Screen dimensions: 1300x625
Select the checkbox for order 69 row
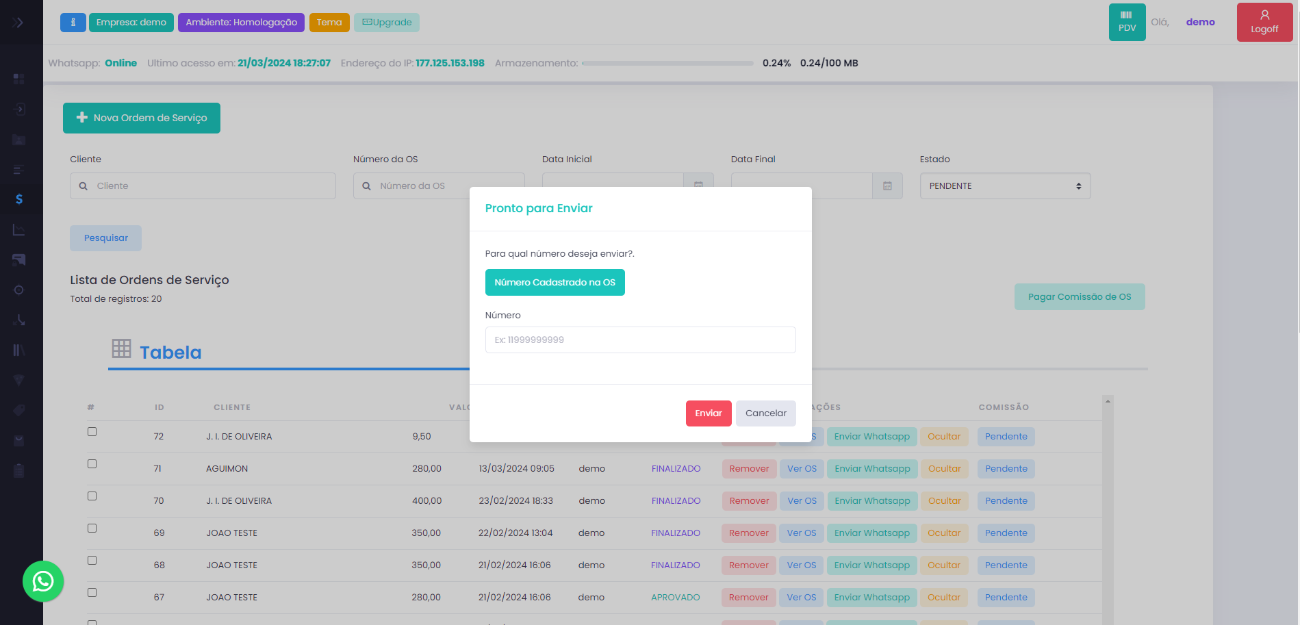(92, 528)
